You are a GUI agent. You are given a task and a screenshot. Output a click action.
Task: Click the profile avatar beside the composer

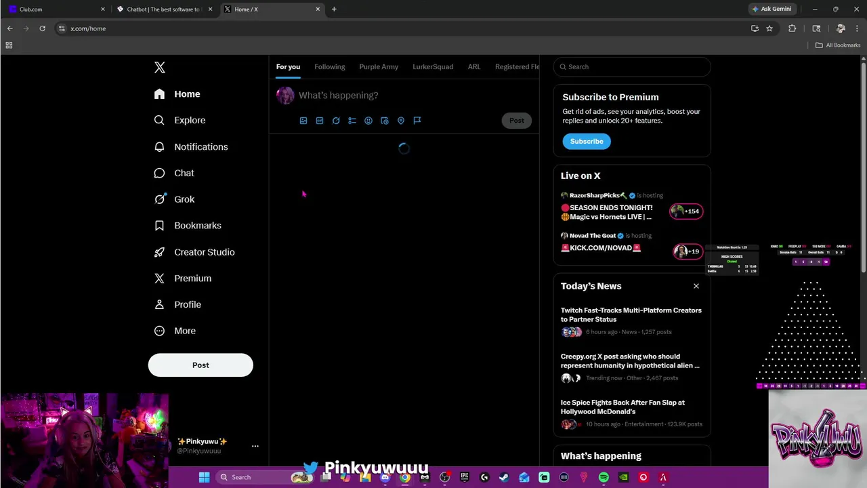(285, 96)
